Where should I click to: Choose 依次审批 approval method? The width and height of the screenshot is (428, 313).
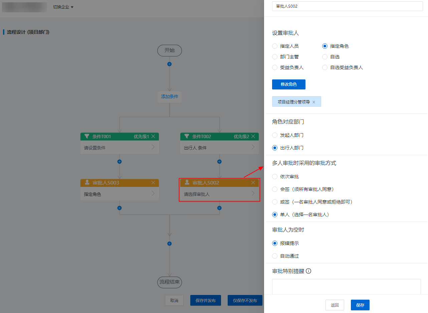(275, 177)
